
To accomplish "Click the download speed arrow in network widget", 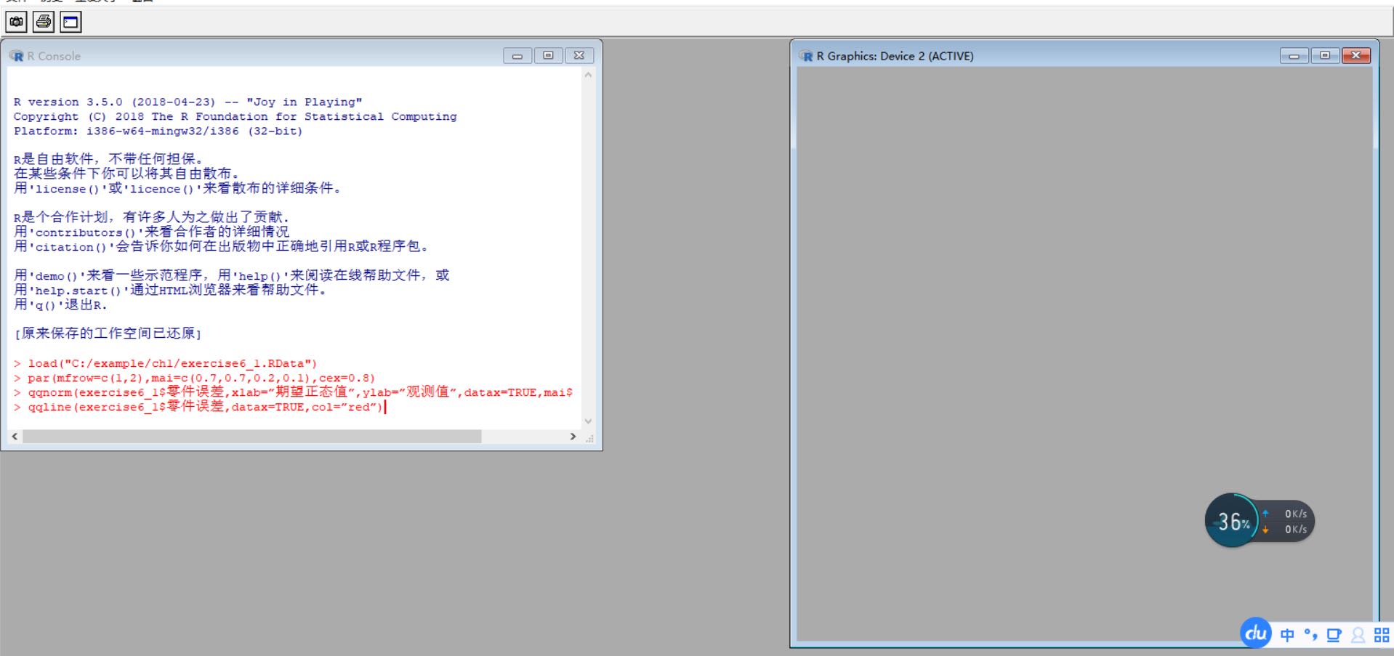I will coord(1265,530).
